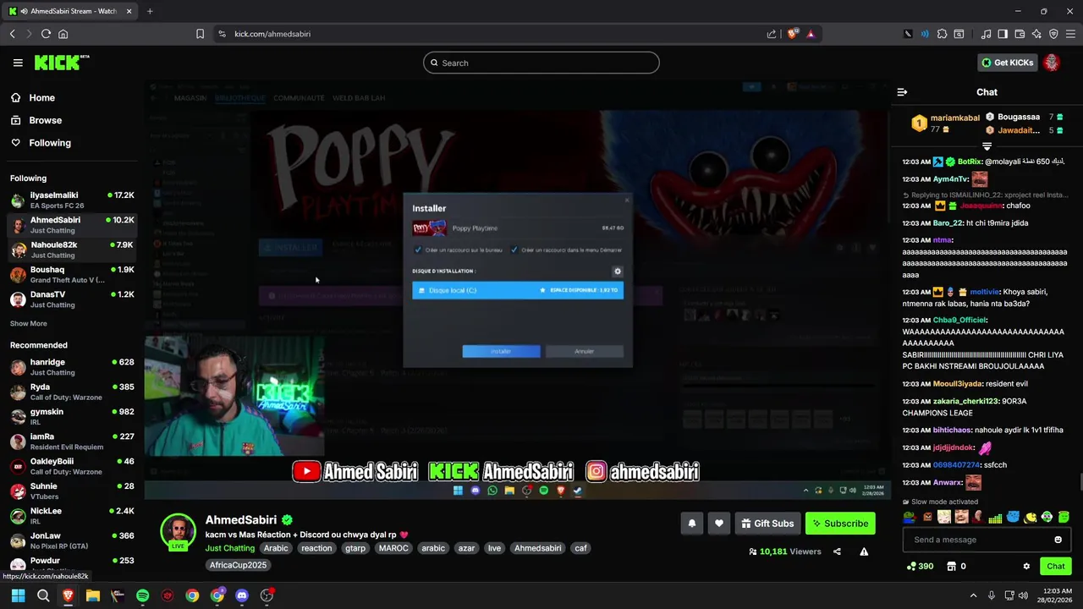Image resolution: width=1083 pixels, height=609 pixels.
Task: Click the Get KICKs button
Action: (x=1007, y=63)
